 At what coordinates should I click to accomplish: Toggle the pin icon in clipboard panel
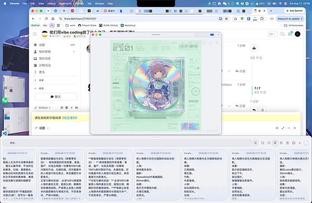275,143
